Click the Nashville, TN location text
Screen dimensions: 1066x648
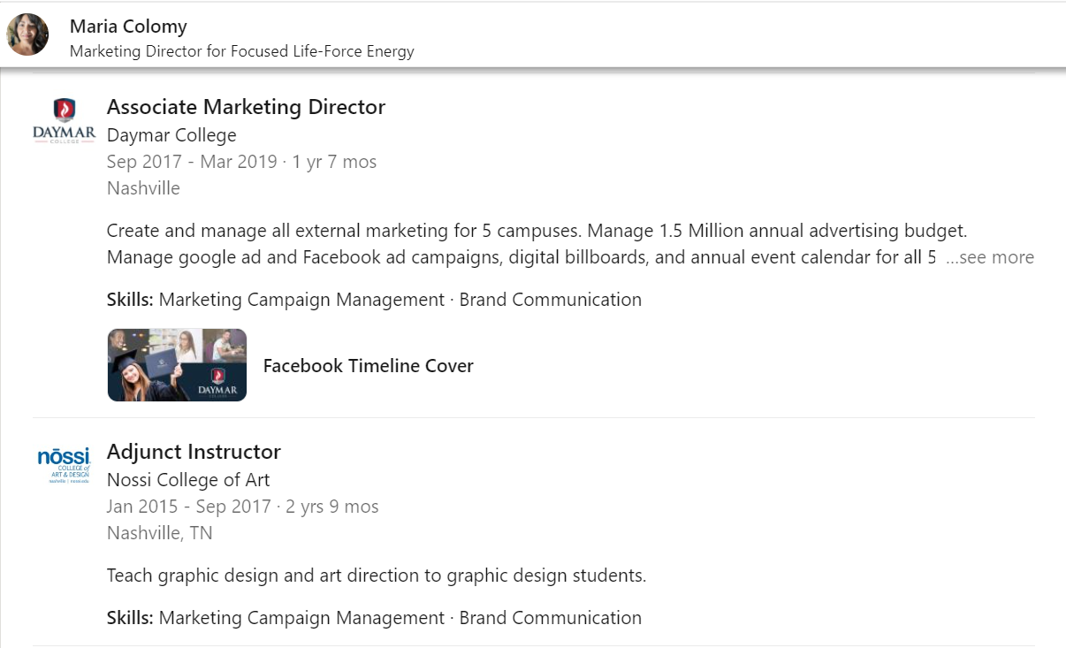pyautogui.click(x=160, y=533)
